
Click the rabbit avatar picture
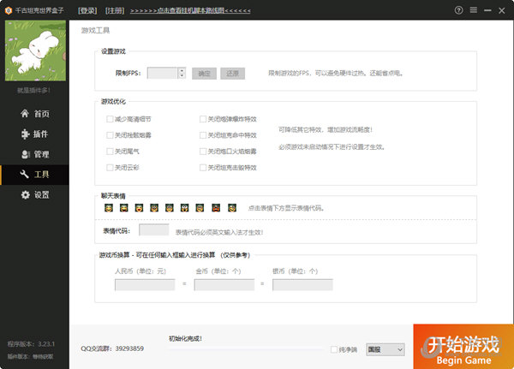35,51
